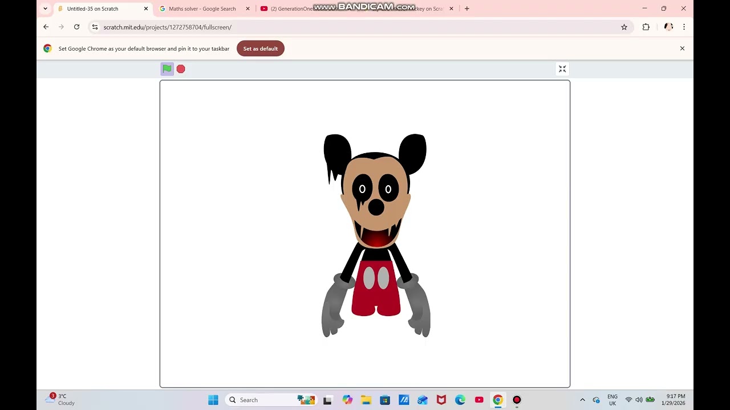This screenshot has width=730, height=410.
Task: Open the Bandicam recorder from the taskbar
Action: [x=517, y=400]
